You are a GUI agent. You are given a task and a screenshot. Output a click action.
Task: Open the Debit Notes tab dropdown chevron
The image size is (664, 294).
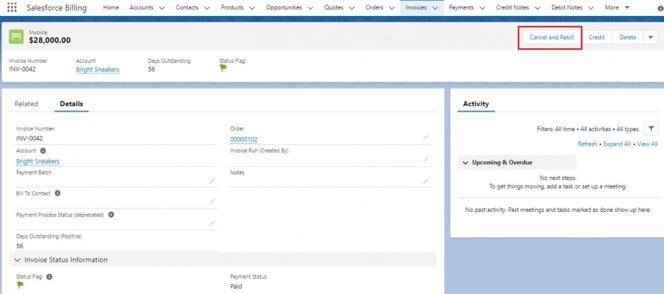(x=591, y=7)
